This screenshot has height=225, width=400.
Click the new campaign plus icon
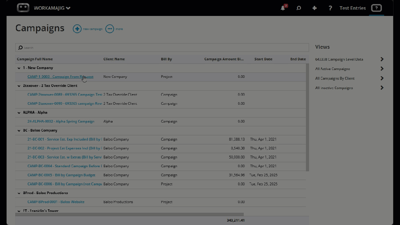(77, 29)
